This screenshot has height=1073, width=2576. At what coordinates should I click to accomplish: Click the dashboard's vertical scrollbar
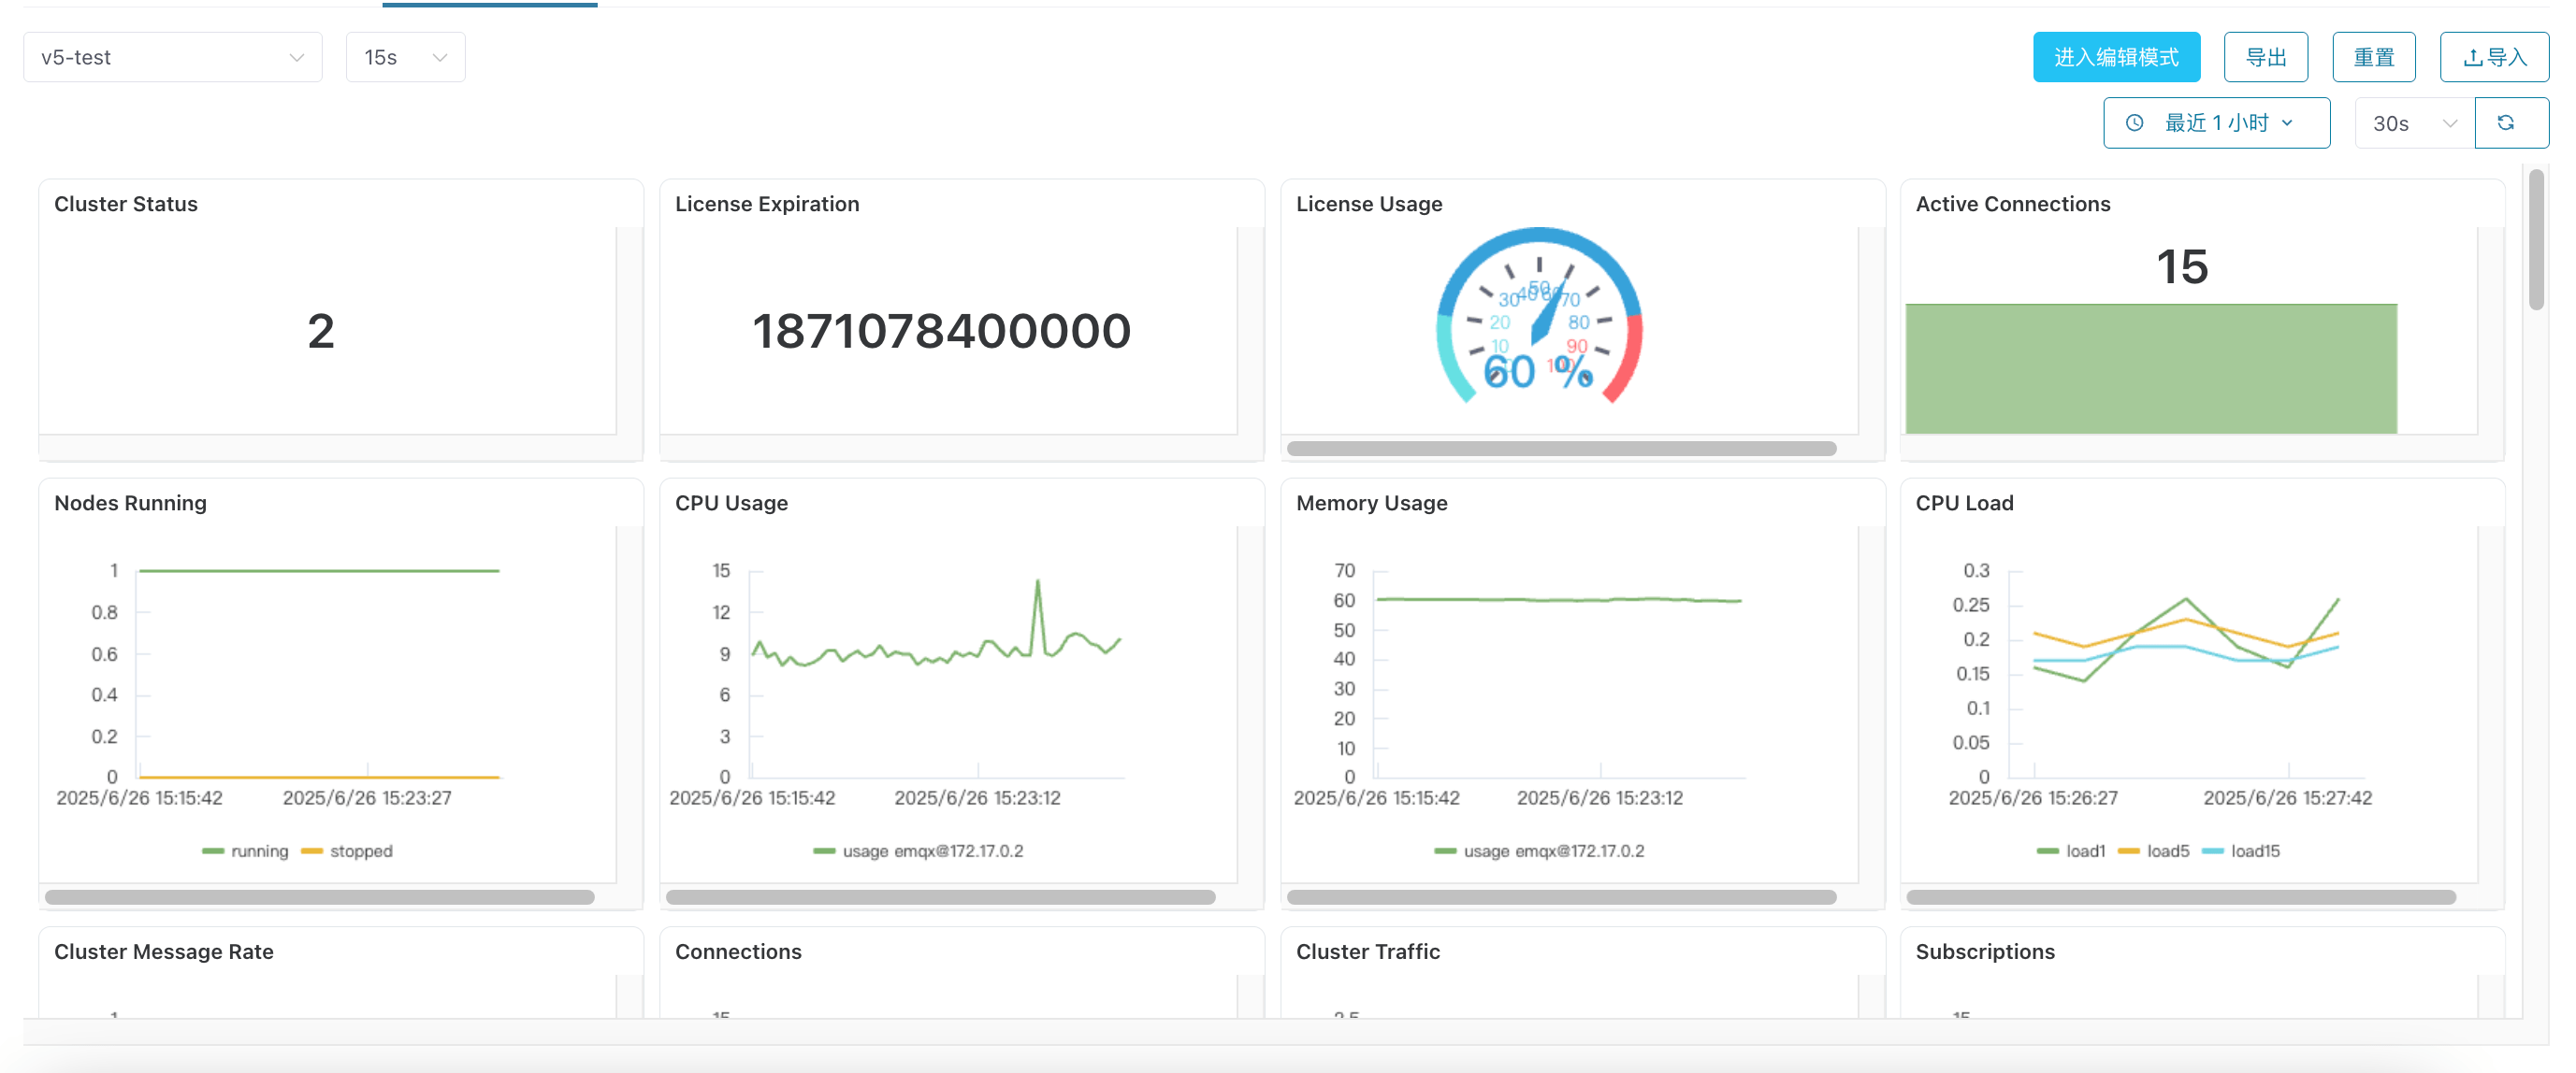click(x=2535, y=240)
